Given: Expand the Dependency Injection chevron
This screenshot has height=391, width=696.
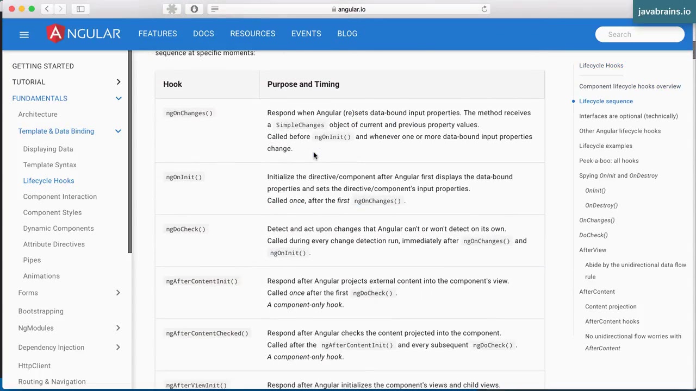Looking at the screenshot, I should tap(118, 348).
